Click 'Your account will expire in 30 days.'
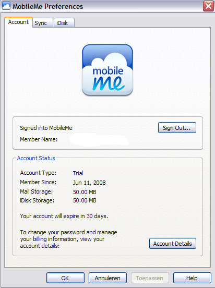 [x=64, y=216]
